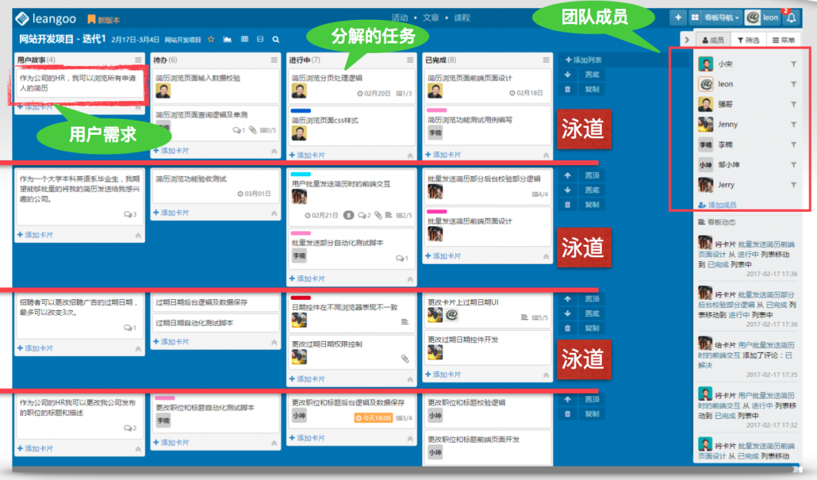Open notifications via the bell icon showing 2

tap(791, 17)
